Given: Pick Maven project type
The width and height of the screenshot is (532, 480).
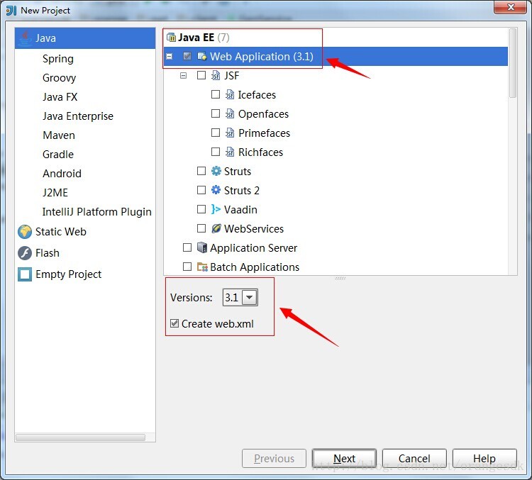Looking at the screenshot, I should [x=59, y=135].
